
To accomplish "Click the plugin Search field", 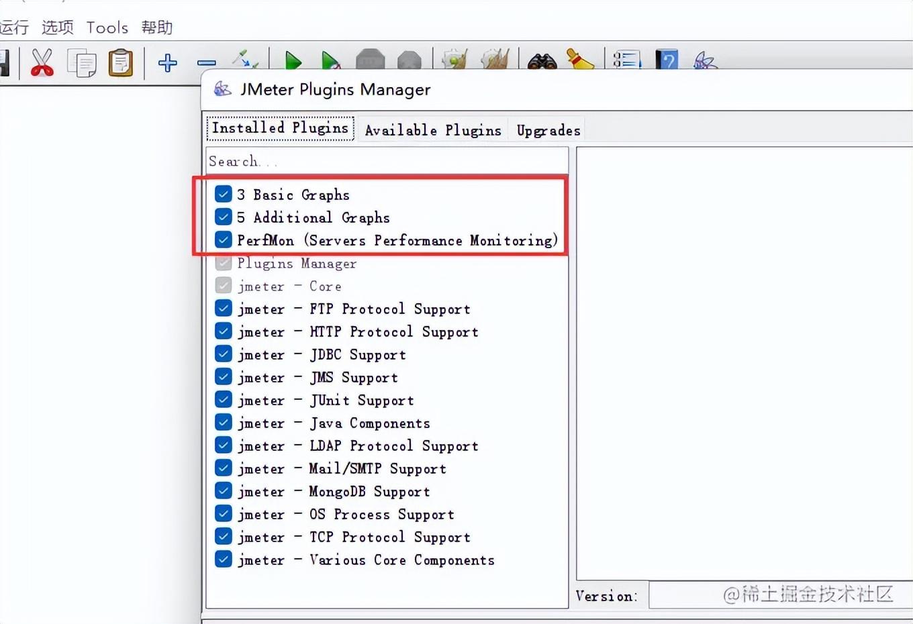I will [387, 161].
